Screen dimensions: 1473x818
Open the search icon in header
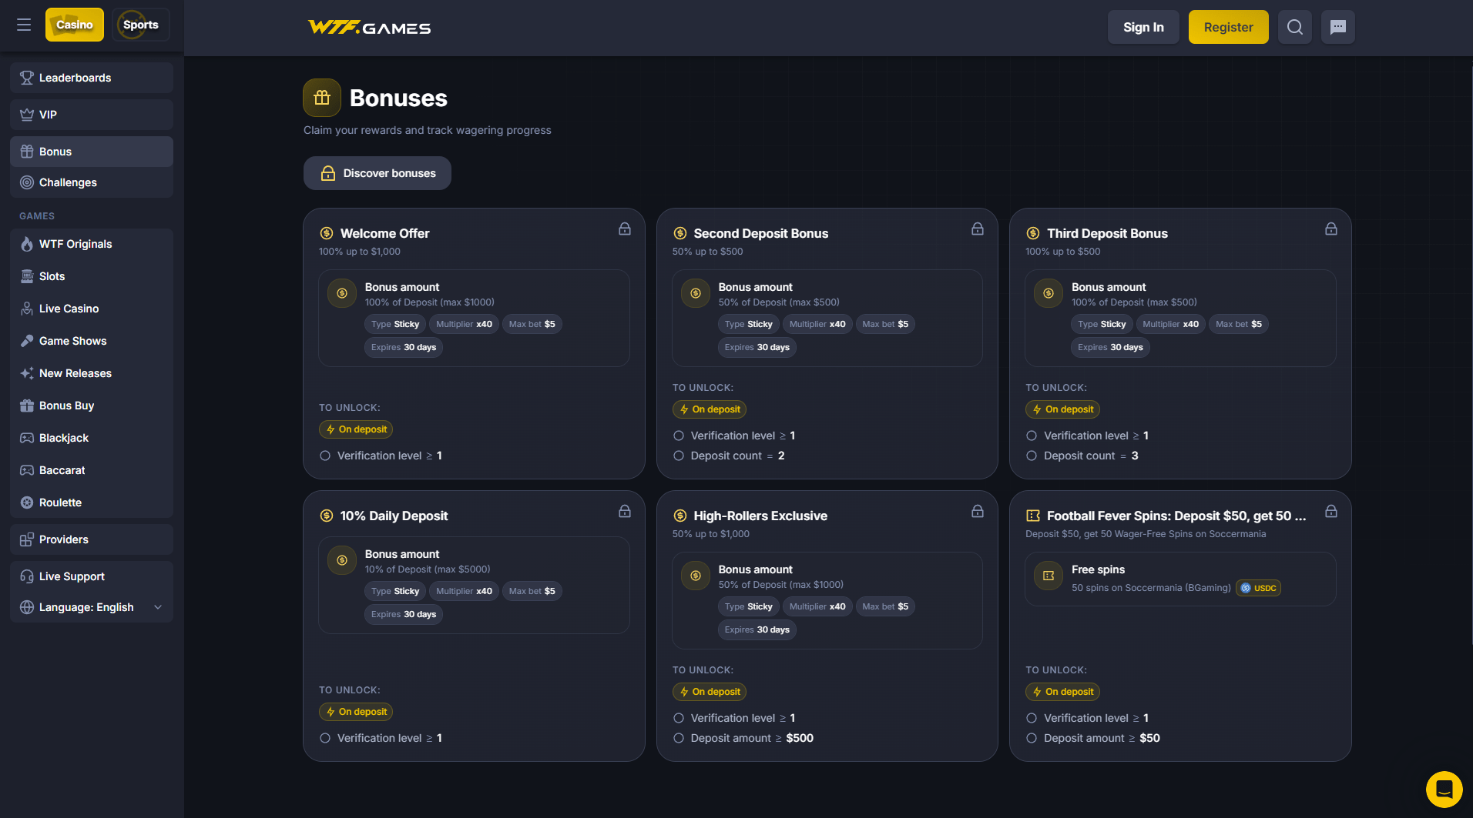click(x=1295, y=27)
